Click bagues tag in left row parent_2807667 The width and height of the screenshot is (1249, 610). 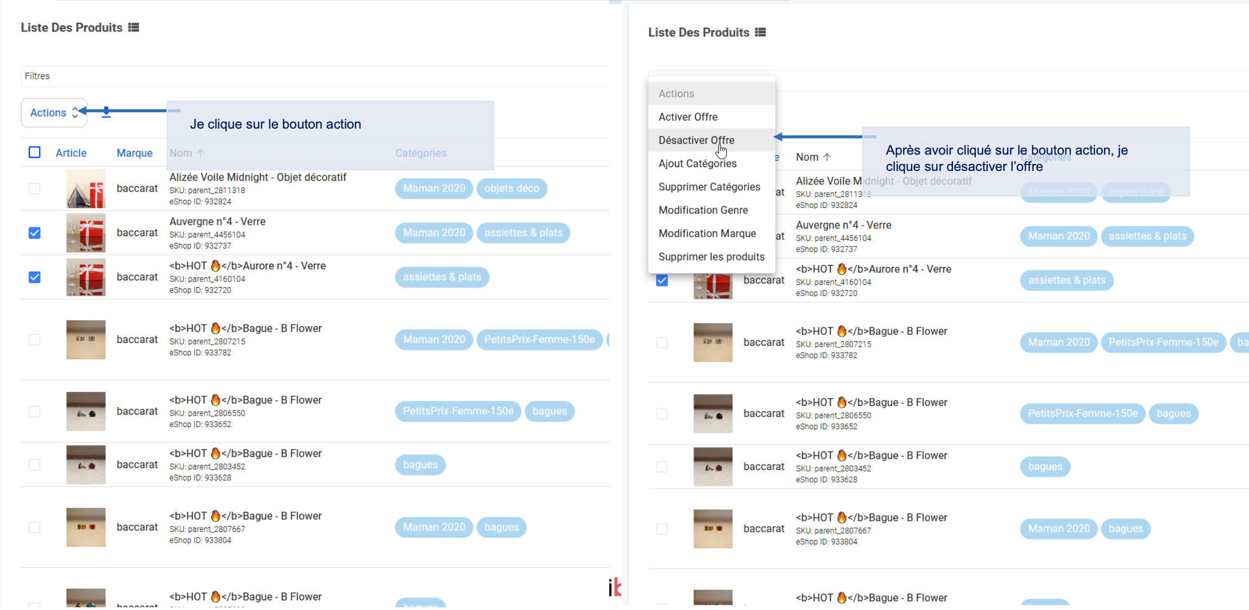(501, 527)
